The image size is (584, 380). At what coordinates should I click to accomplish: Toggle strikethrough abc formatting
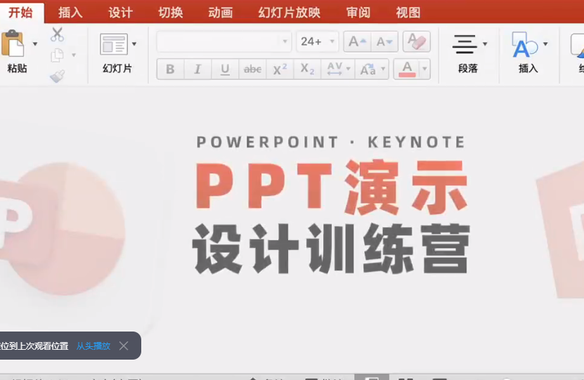(x=252, y=69)
